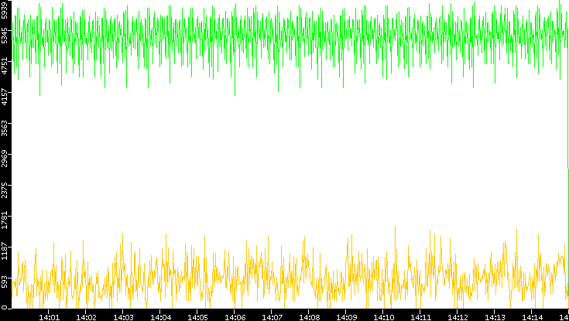Select the 14:03 time axis label

pos(123,317)
